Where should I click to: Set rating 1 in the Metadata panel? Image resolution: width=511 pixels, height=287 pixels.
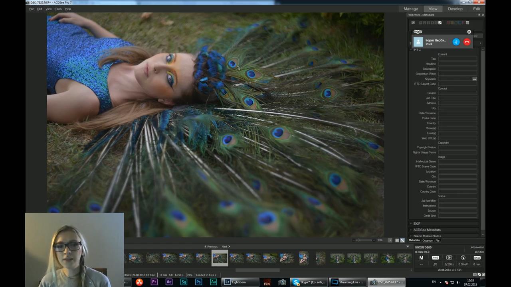pos(421,23)
